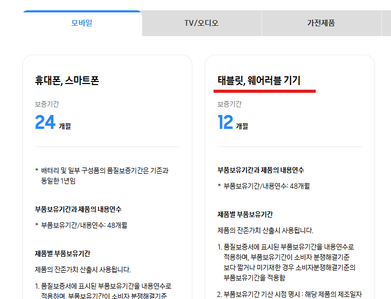Click the 48개월 parts retention line in smartphone card

[x=84, y=225]
